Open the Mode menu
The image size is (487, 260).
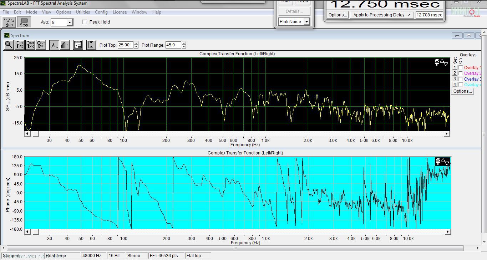tap(31, 12)
